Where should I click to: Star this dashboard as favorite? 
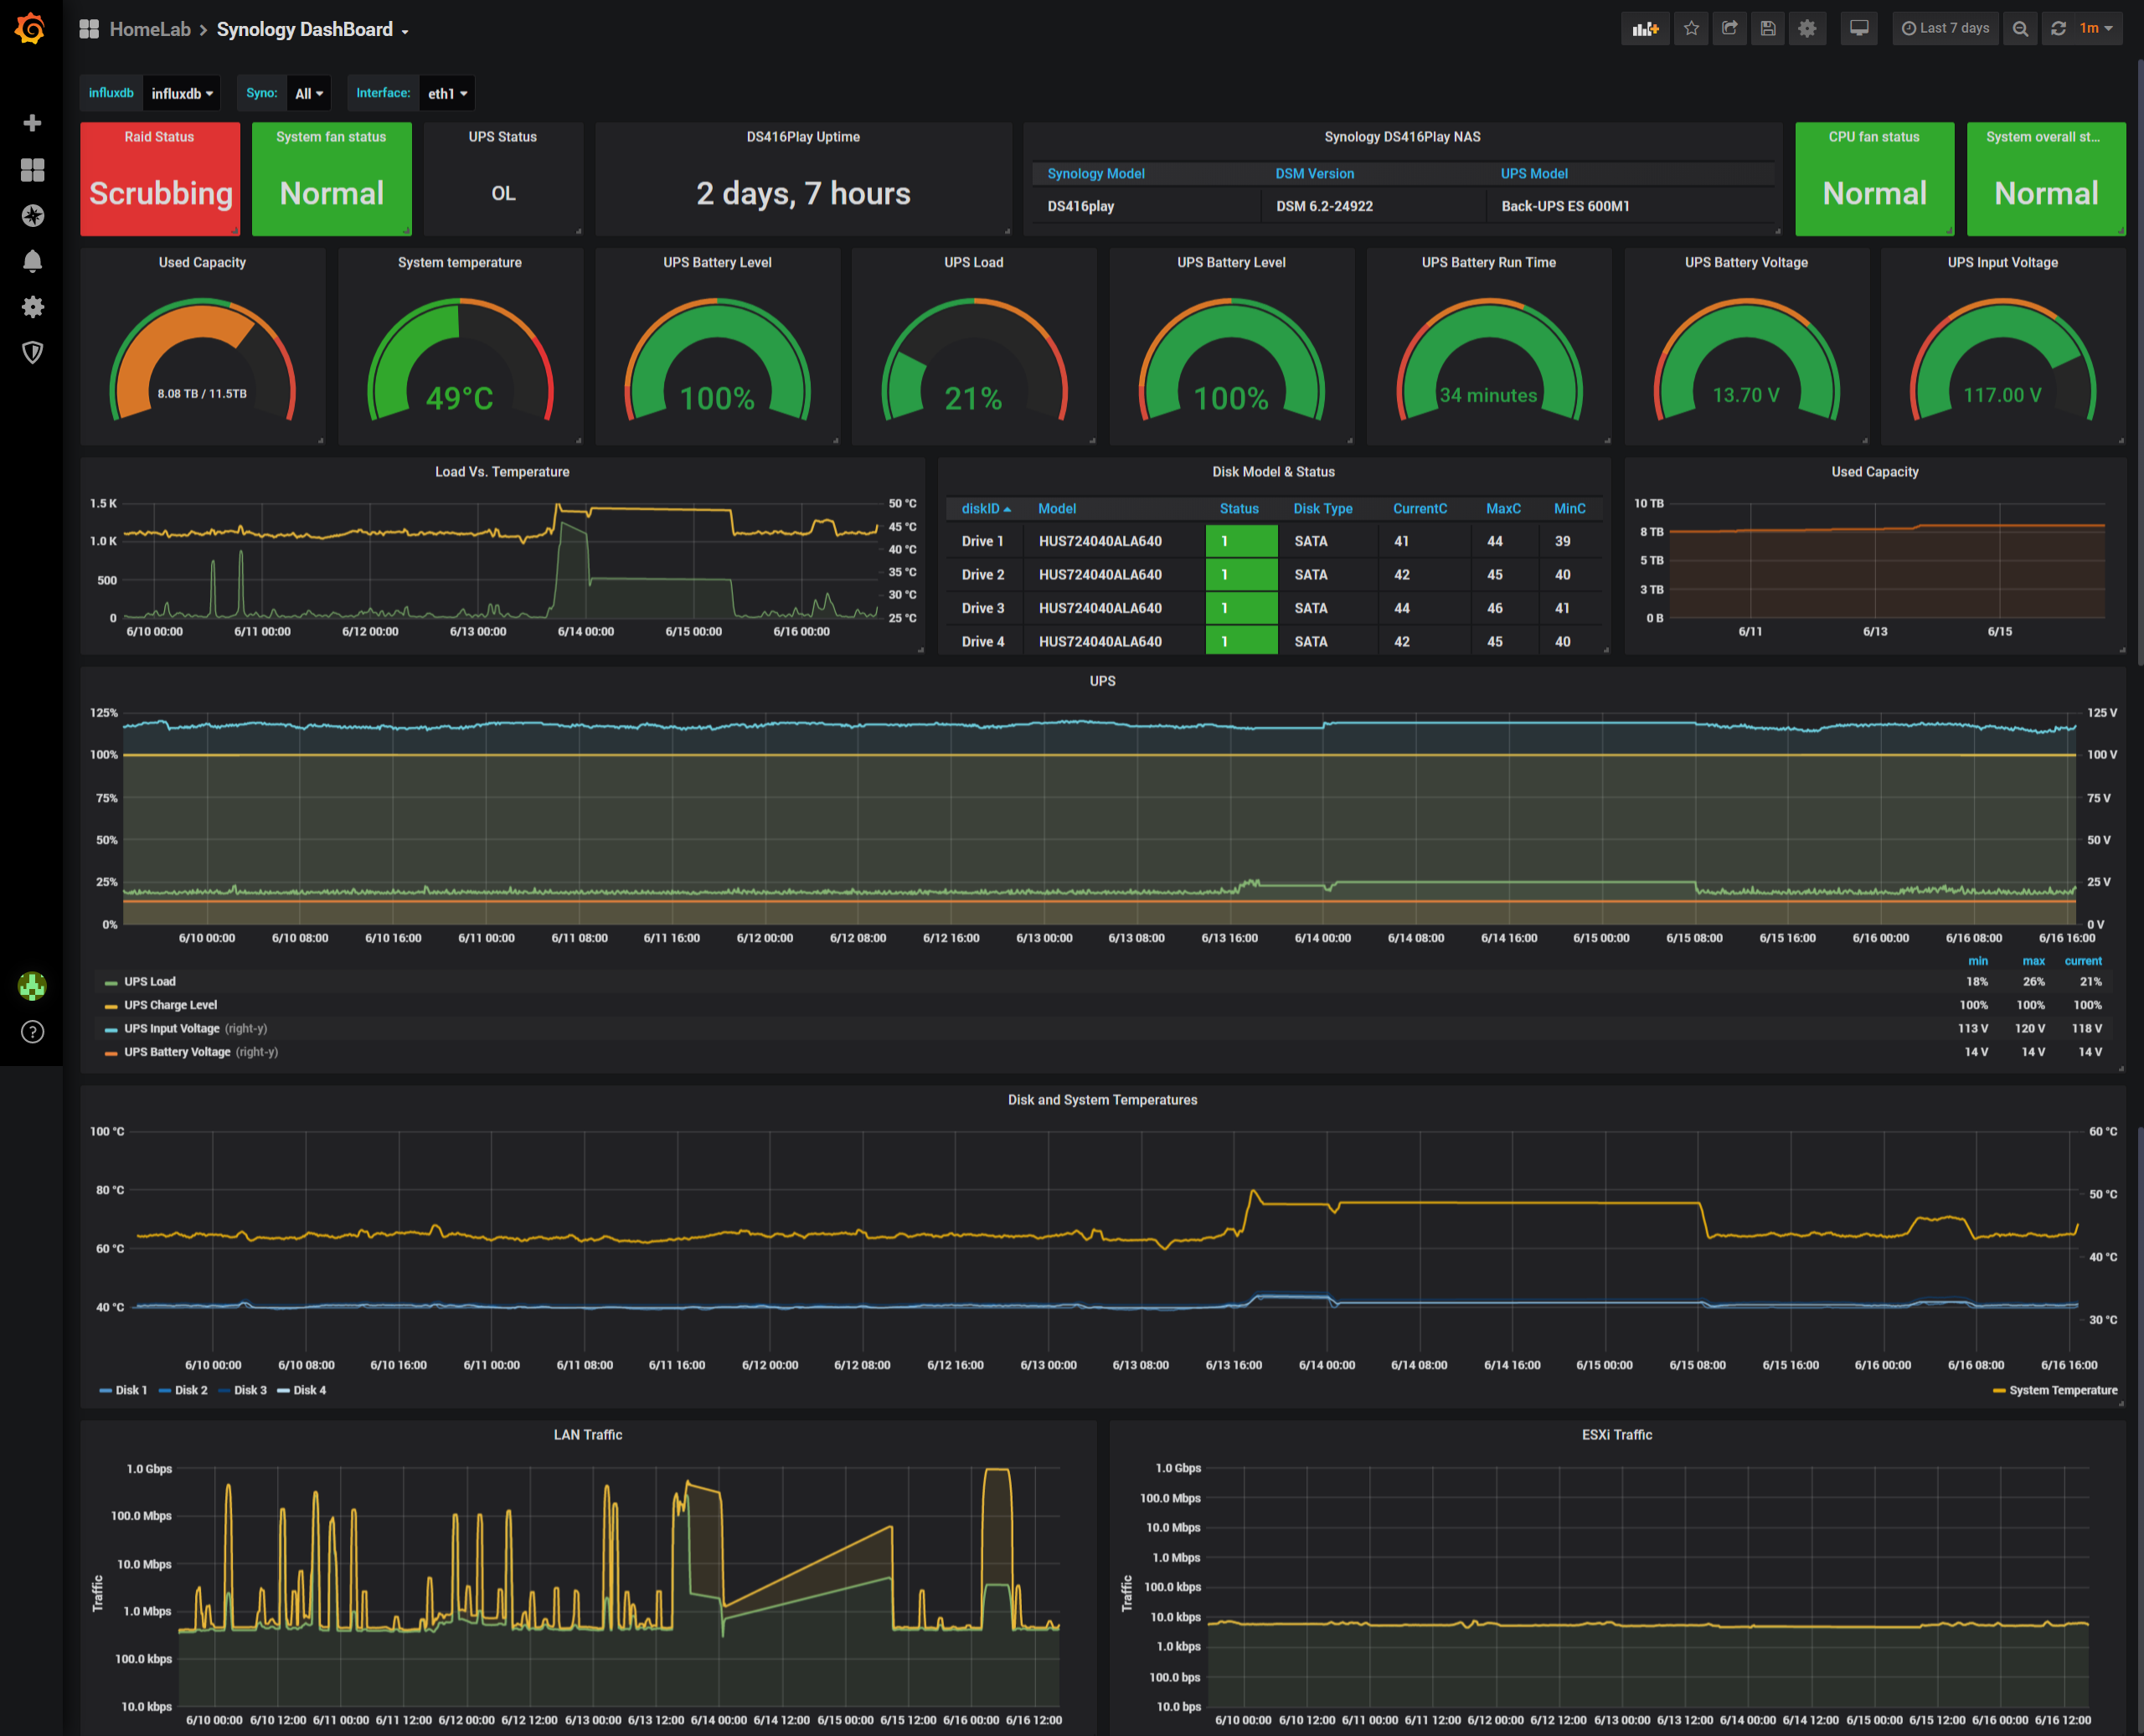click(x=1691, y=29)
